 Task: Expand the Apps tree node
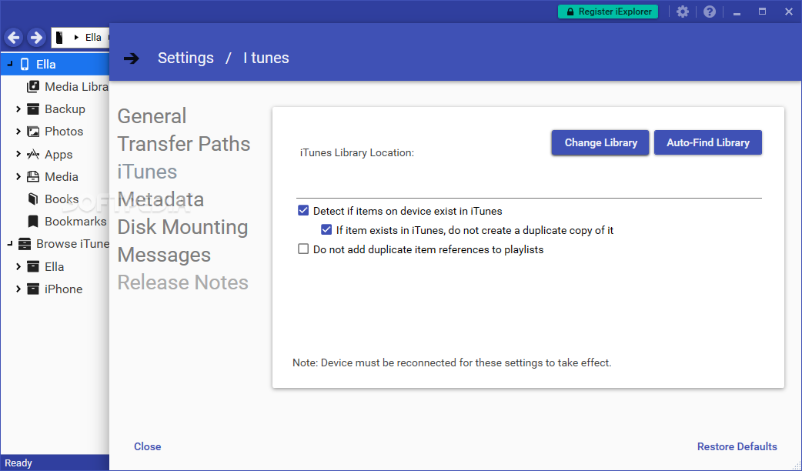pos(18,154)
